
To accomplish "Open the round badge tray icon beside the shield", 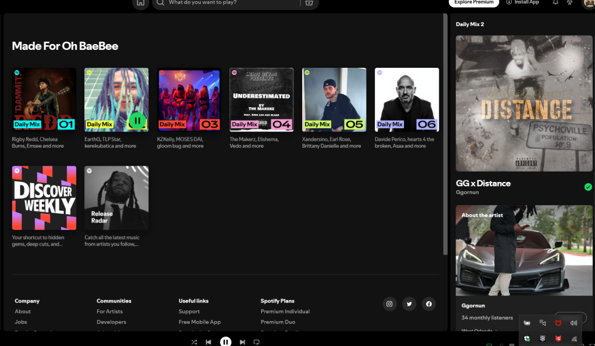I will coord(543,338).
